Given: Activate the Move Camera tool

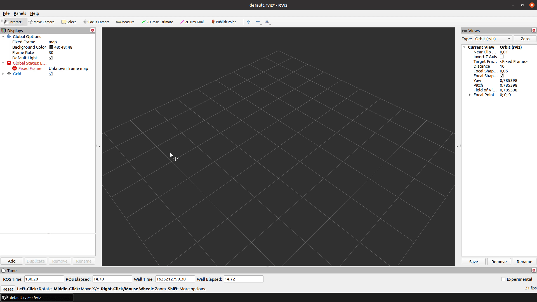Looking at the screenshot, I should coord(41,22).
